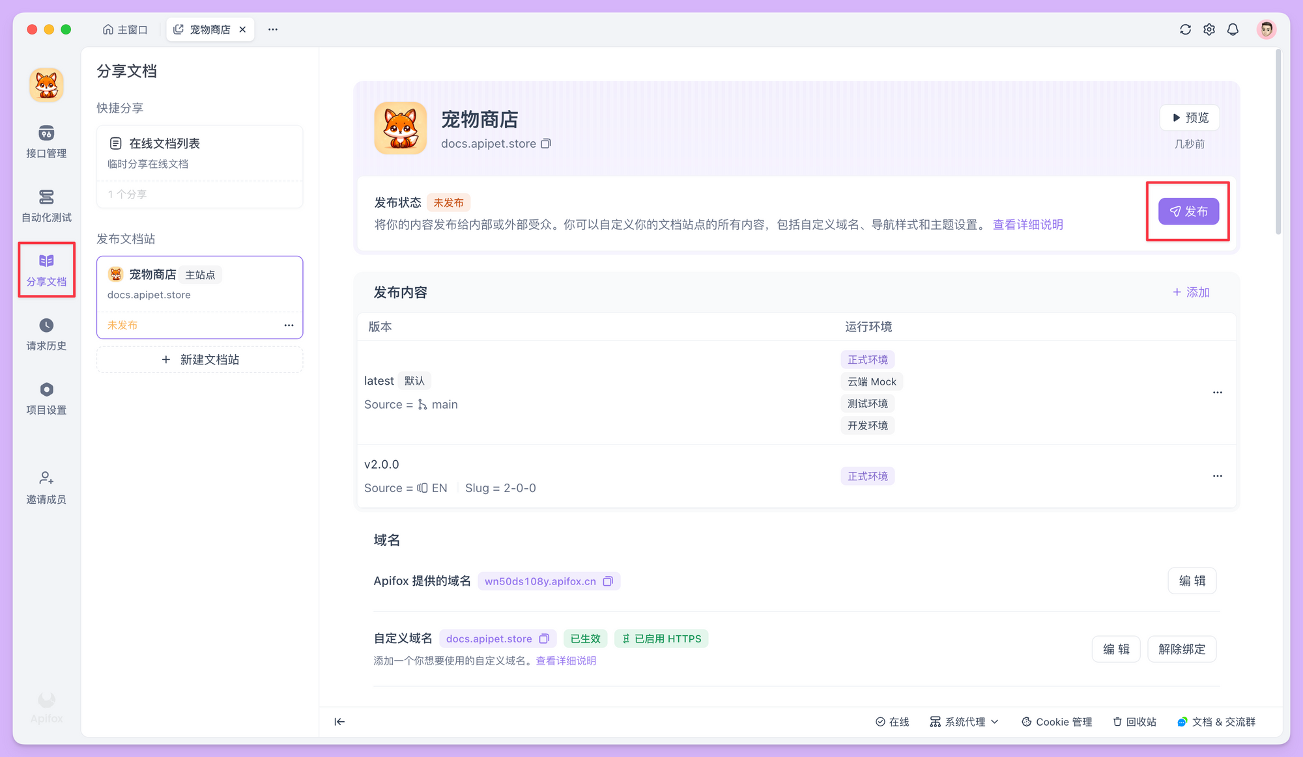Open 项目设置 in the sidebar

click(x=46, y=399)
